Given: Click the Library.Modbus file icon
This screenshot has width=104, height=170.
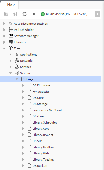Looking at the screenshot, I should [29, 147].
